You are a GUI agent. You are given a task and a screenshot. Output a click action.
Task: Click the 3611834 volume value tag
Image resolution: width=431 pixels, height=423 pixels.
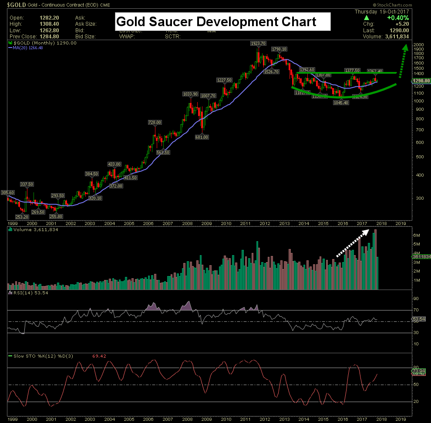[x=421, y=257]
